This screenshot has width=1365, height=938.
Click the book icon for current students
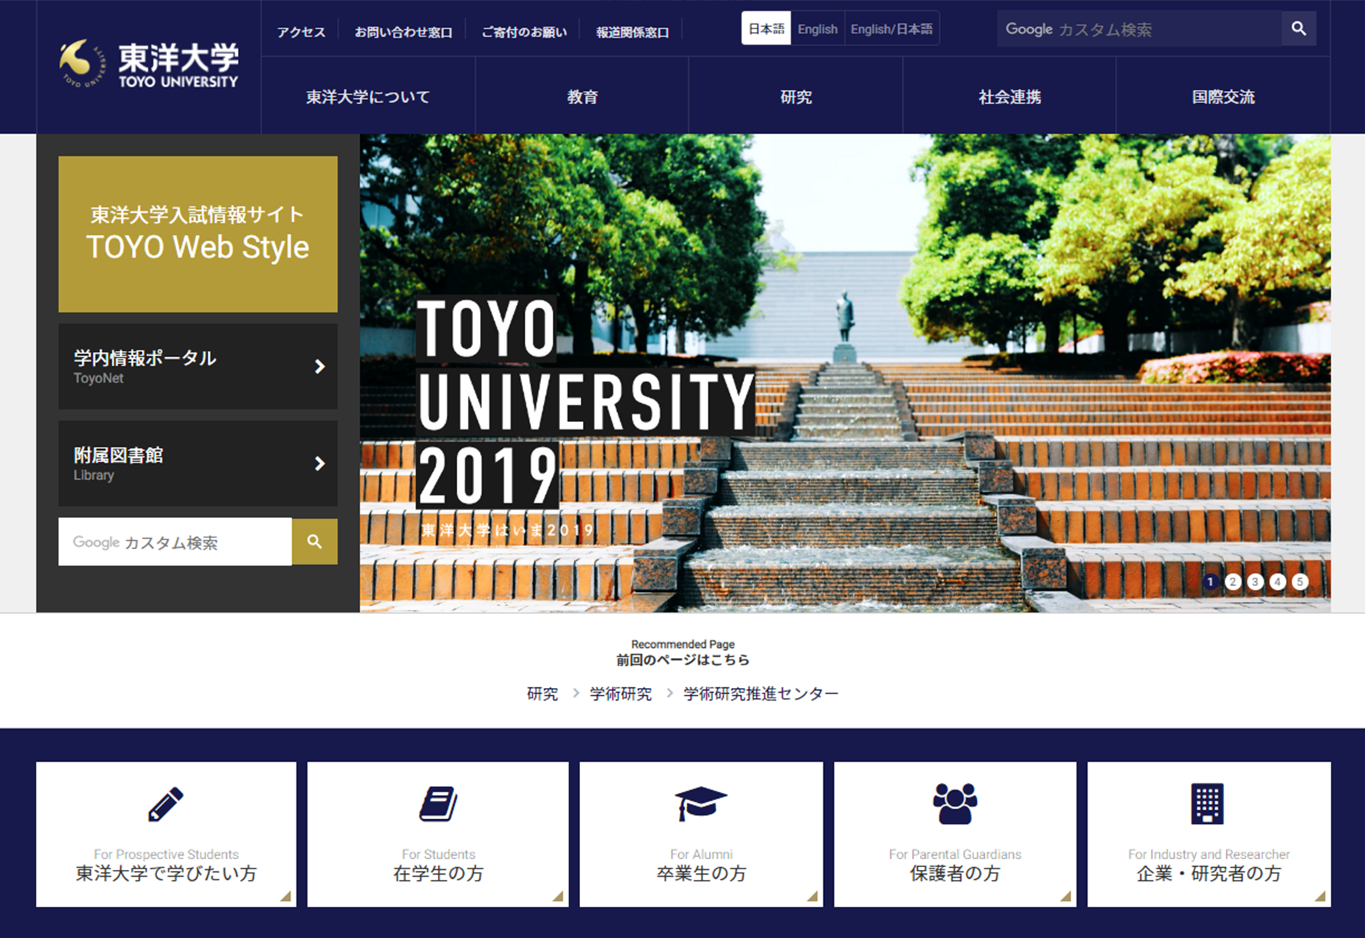pyautogui.click(x=438, y=804)
